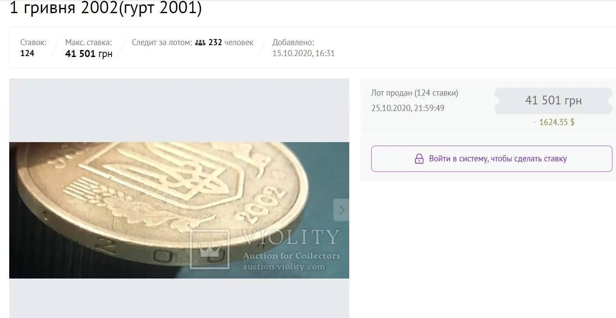This screenshot has height=318, width=616.
Task: Click the auction.violity.com watermark text
Action: [x=284, y=266]
